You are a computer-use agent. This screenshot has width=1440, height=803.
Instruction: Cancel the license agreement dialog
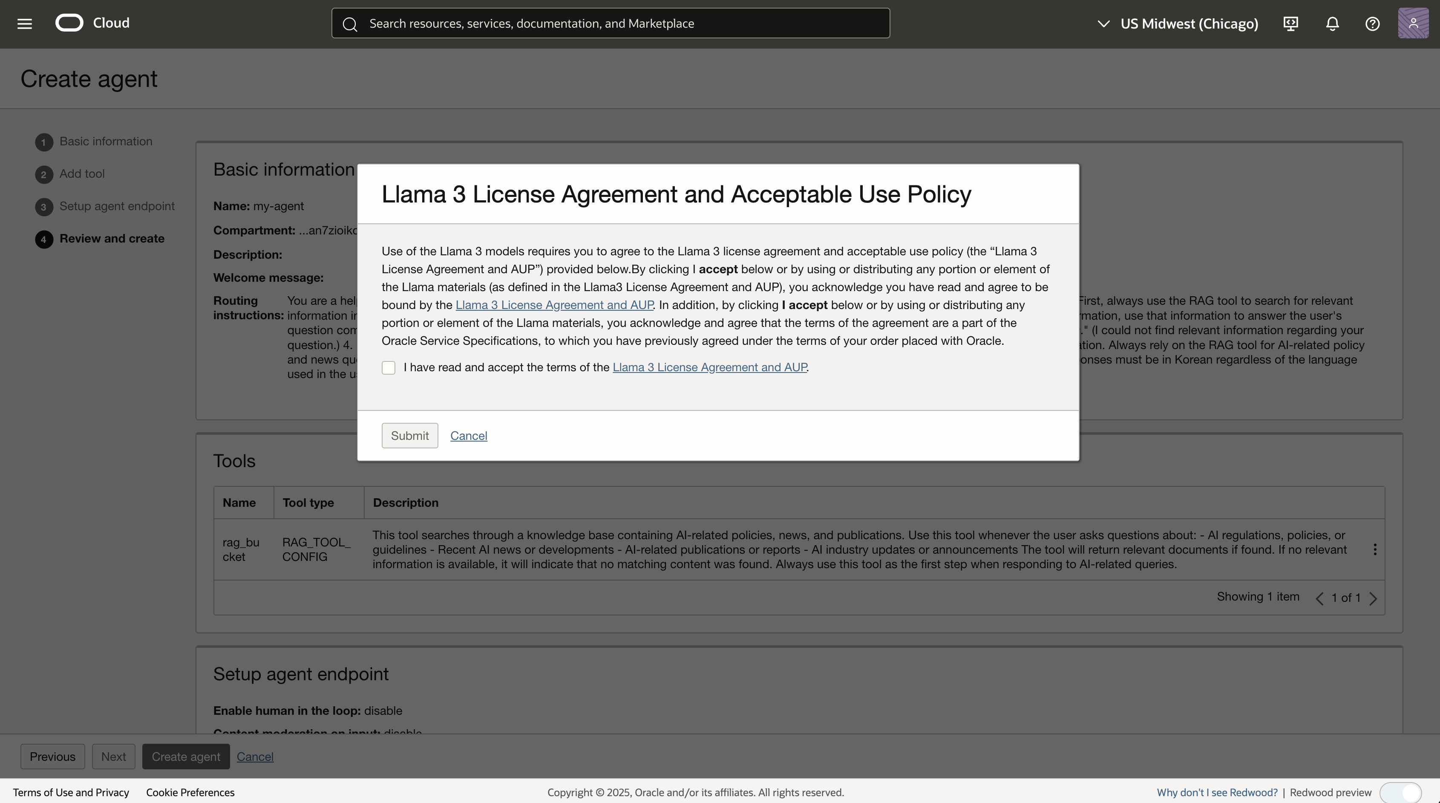[x=469, y=436]
